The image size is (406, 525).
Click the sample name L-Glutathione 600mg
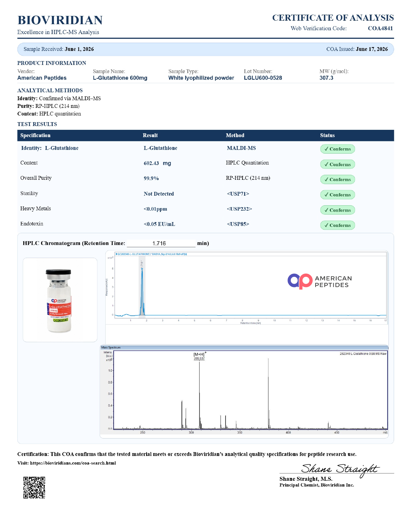(120, 78)
